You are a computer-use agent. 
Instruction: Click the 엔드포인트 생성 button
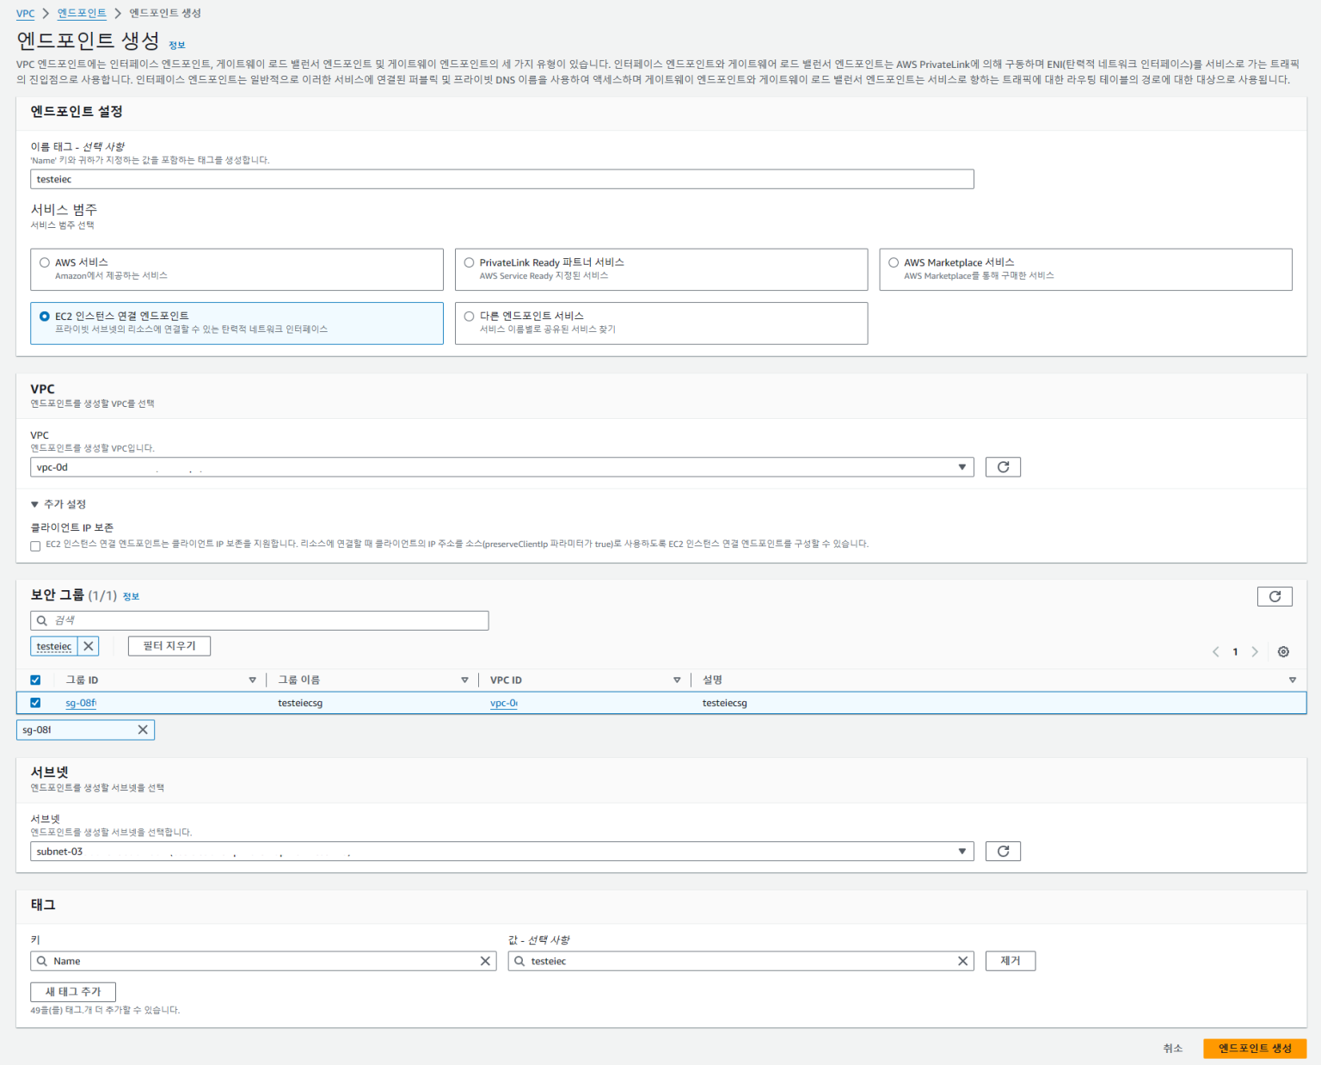point(1254,1048)
